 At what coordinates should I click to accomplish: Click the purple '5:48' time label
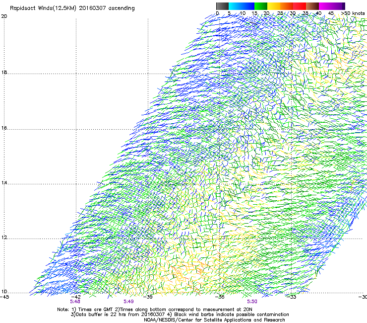tap(75, 302)
